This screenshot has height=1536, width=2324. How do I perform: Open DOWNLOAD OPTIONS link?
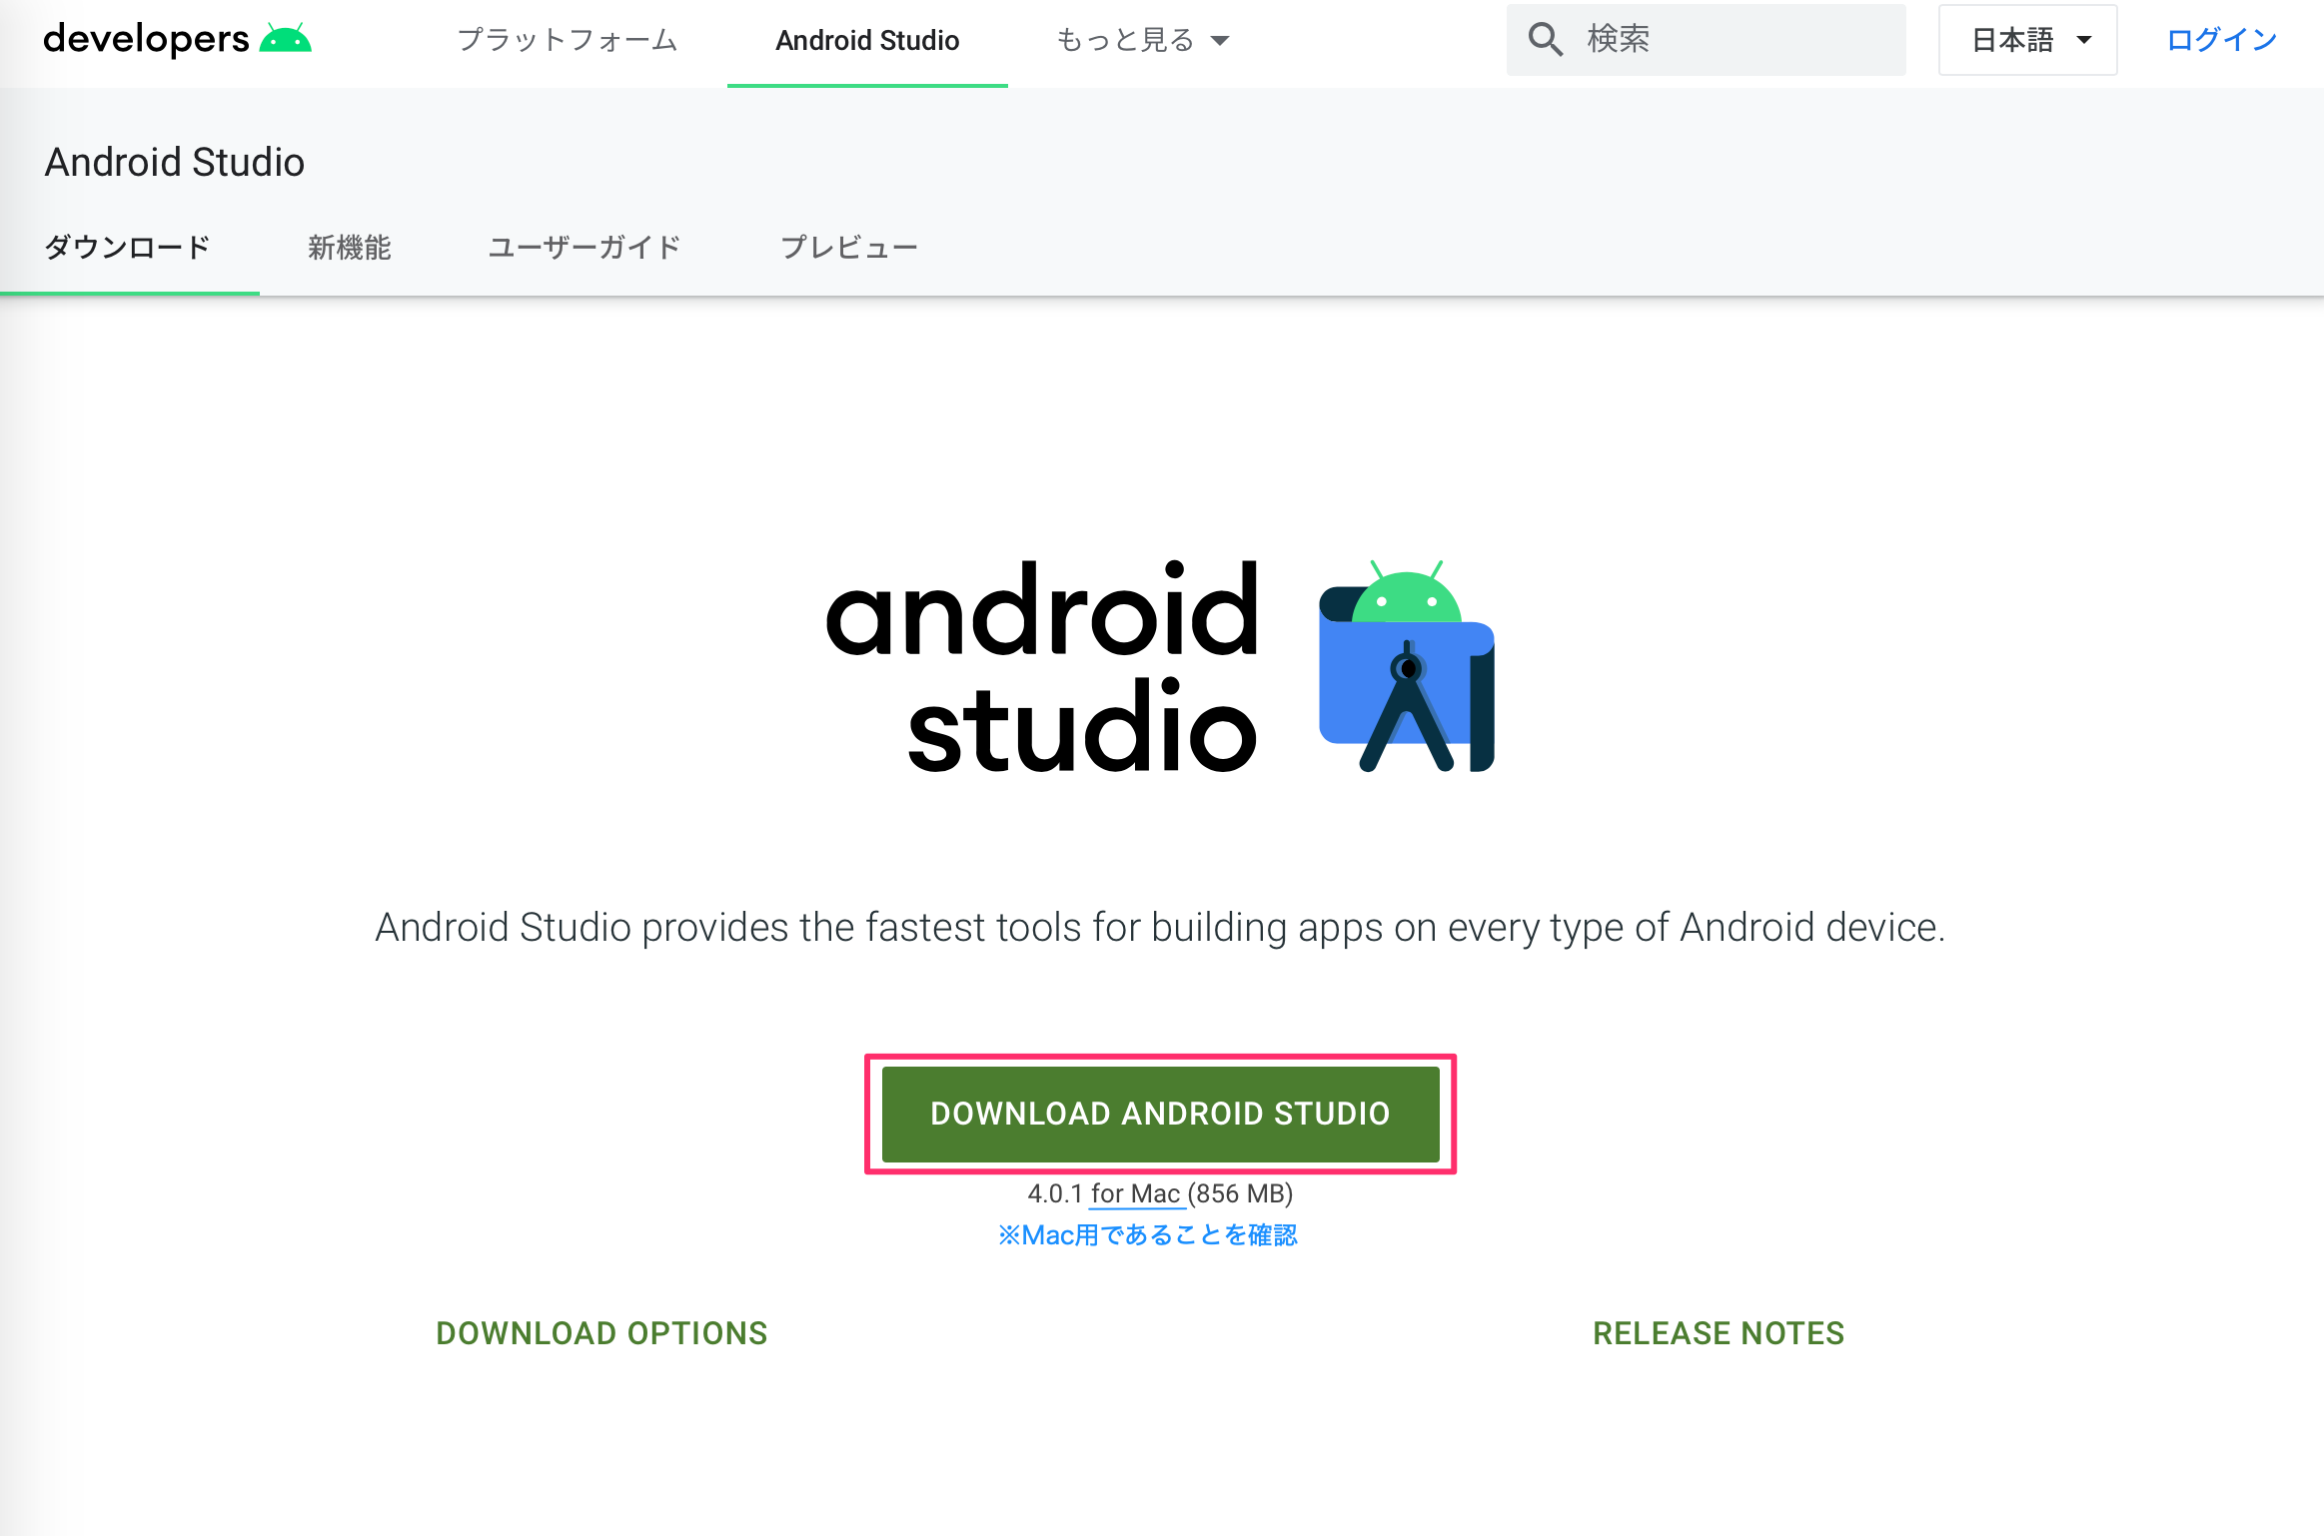[601, 1333]
